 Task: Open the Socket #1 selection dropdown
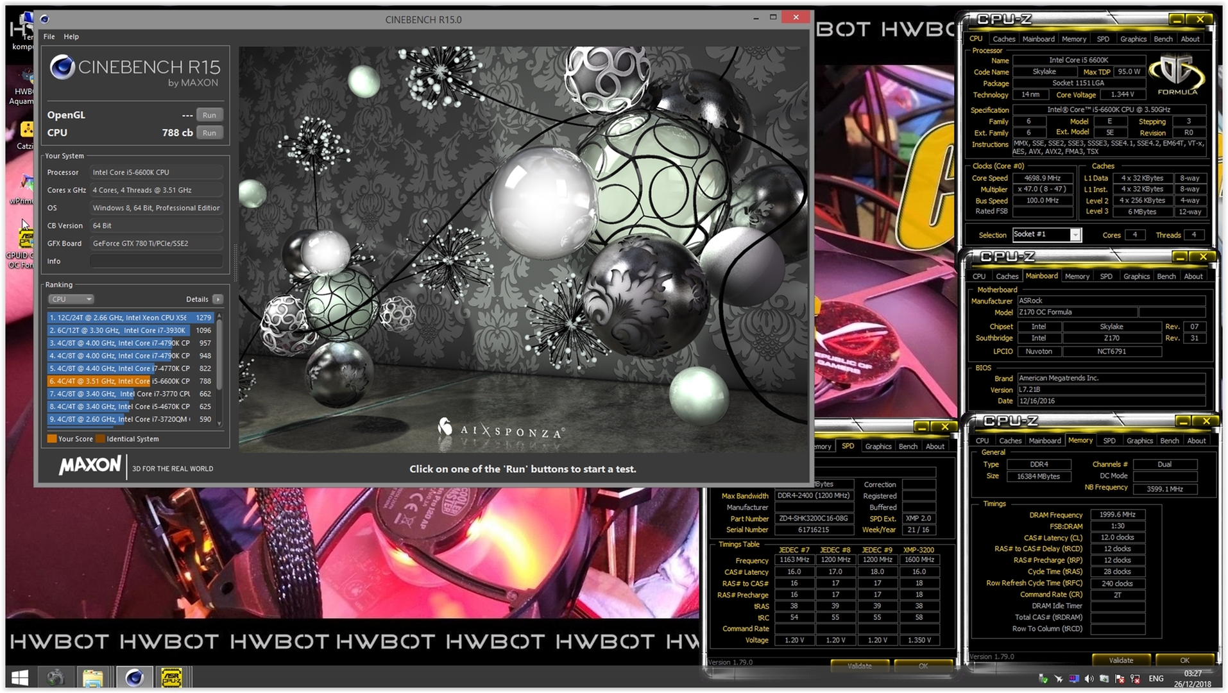(1047, 235)
